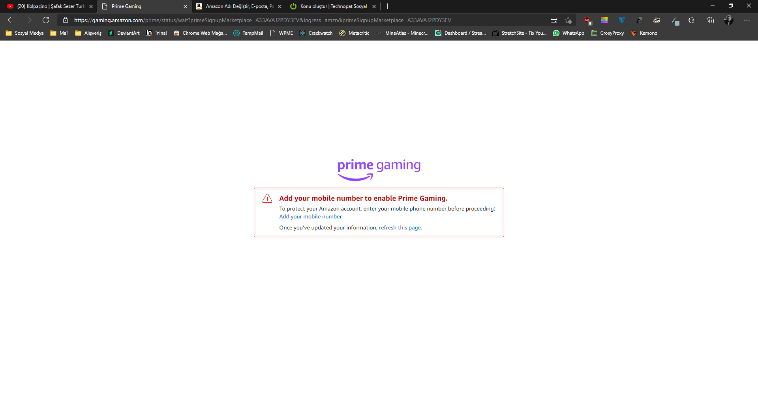Minimize the browser window
758x410 pixels.
tap(713, 6)
